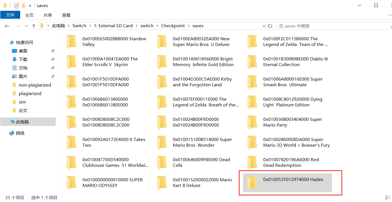Select Super Mario Party folder icon
The height and width of the screenshot is (202, 392).
(252, 123)
